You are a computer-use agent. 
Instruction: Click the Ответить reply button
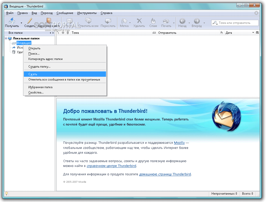(70, 23)
